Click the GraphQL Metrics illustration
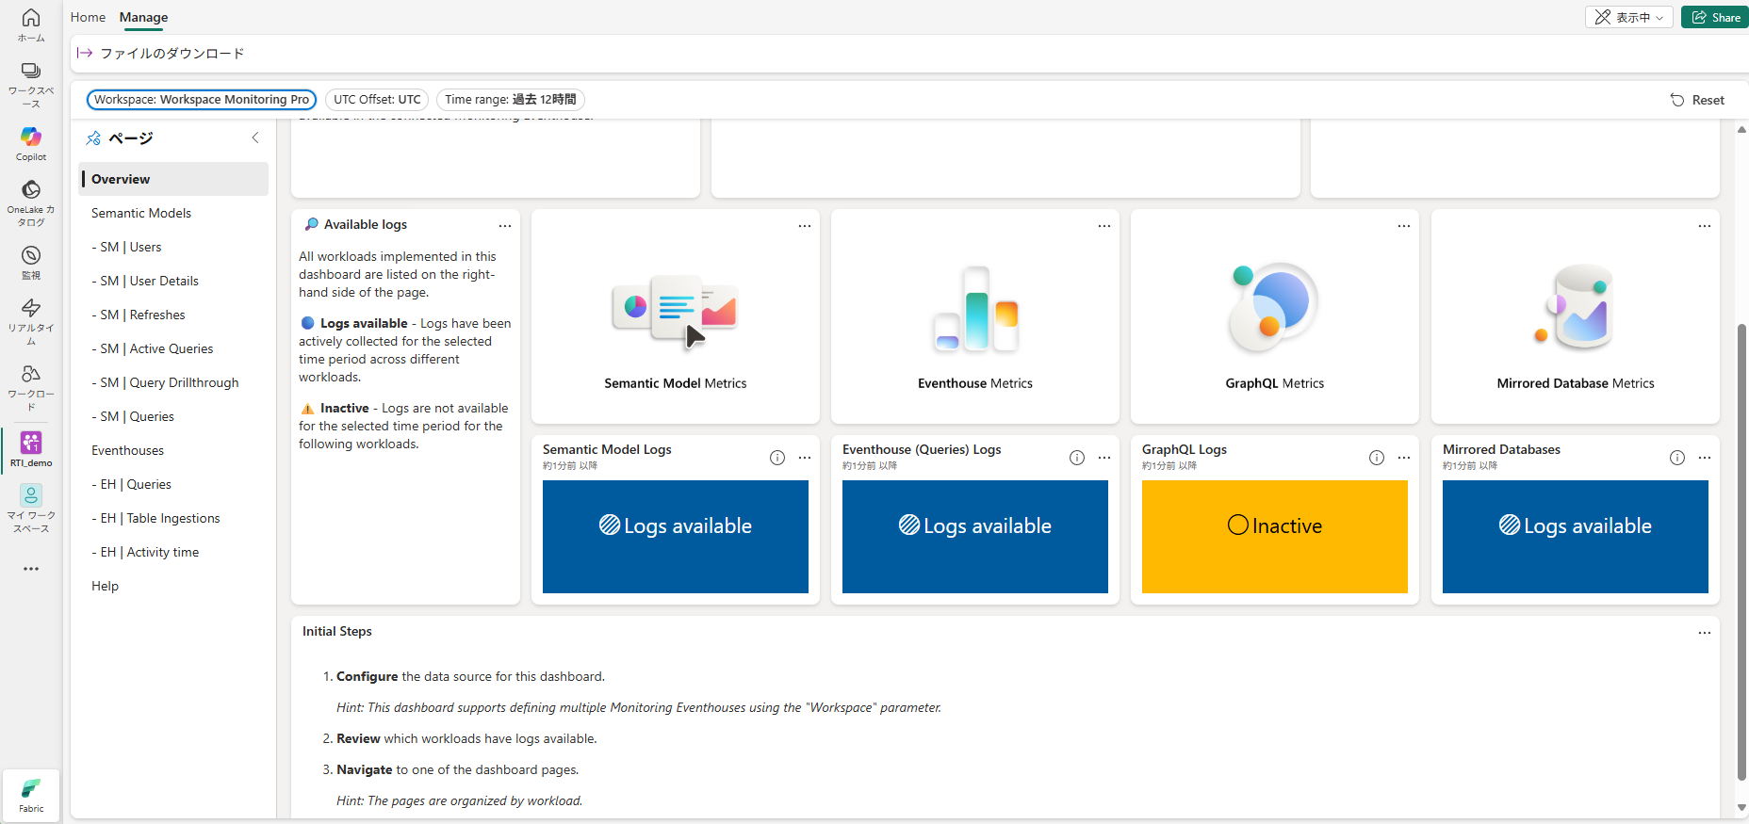The image size is (1749, 824). 1274,307
